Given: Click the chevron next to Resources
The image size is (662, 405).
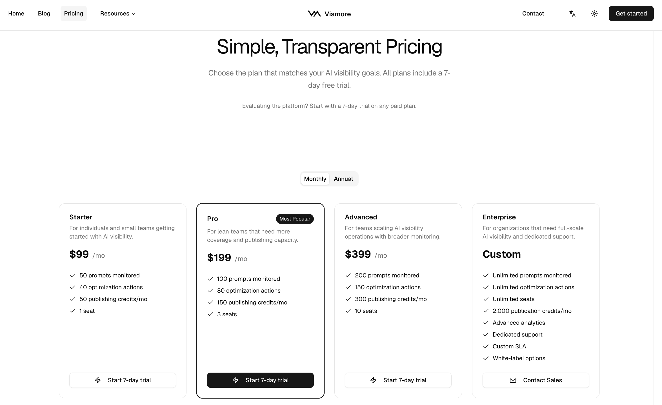Looking at the screenshot, I should pos(134,14).
